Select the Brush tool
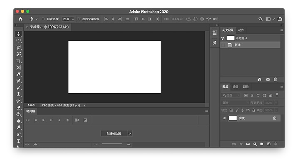The height and width of the screenshot is (165, 298). [x=18, y=87]
